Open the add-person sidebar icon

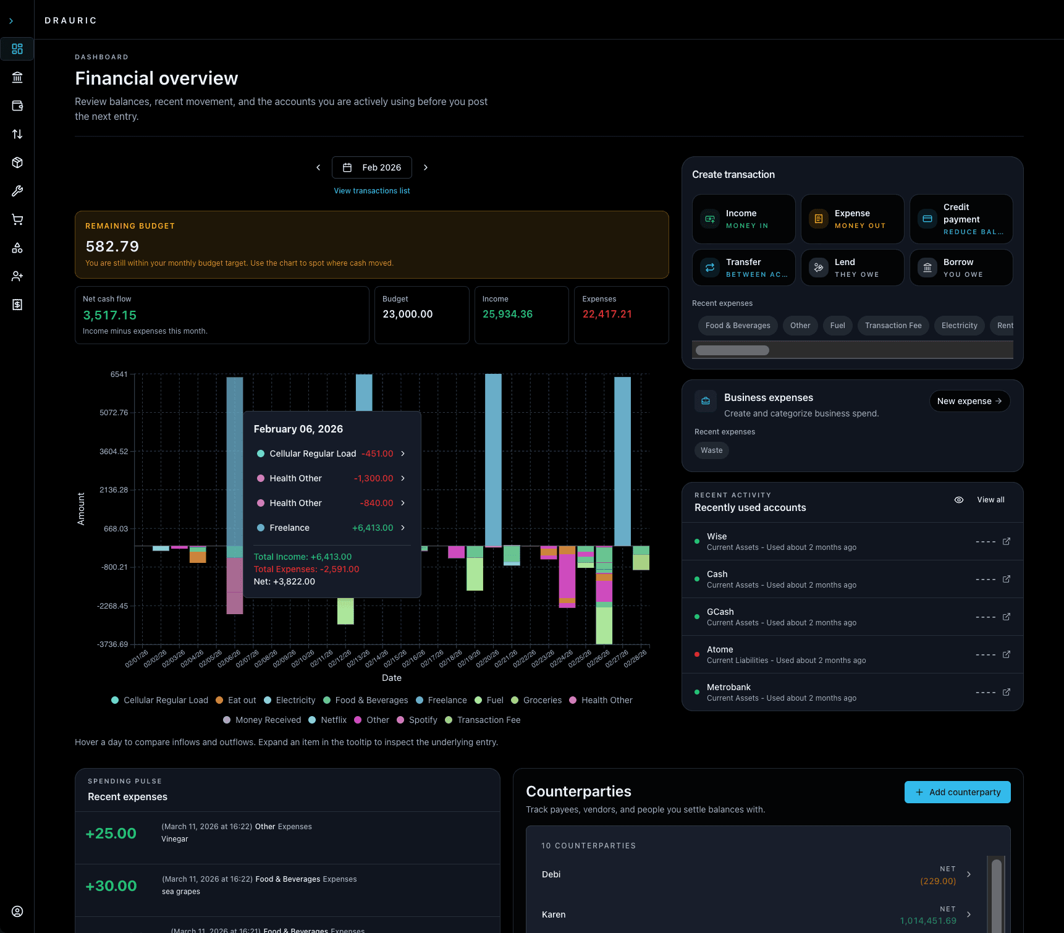(x=17, y=276)
